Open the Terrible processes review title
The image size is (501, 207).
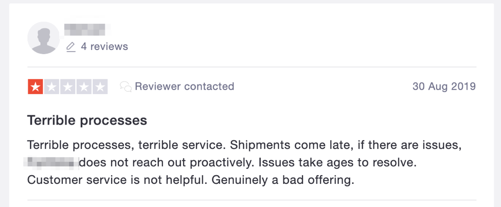87,120
